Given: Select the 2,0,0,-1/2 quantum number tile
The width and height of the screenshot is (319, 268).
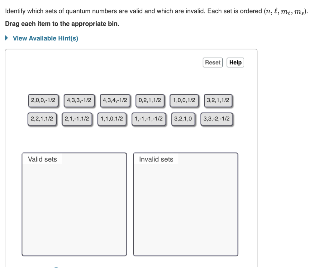Looking at the screenshot, I should [43, 100].
